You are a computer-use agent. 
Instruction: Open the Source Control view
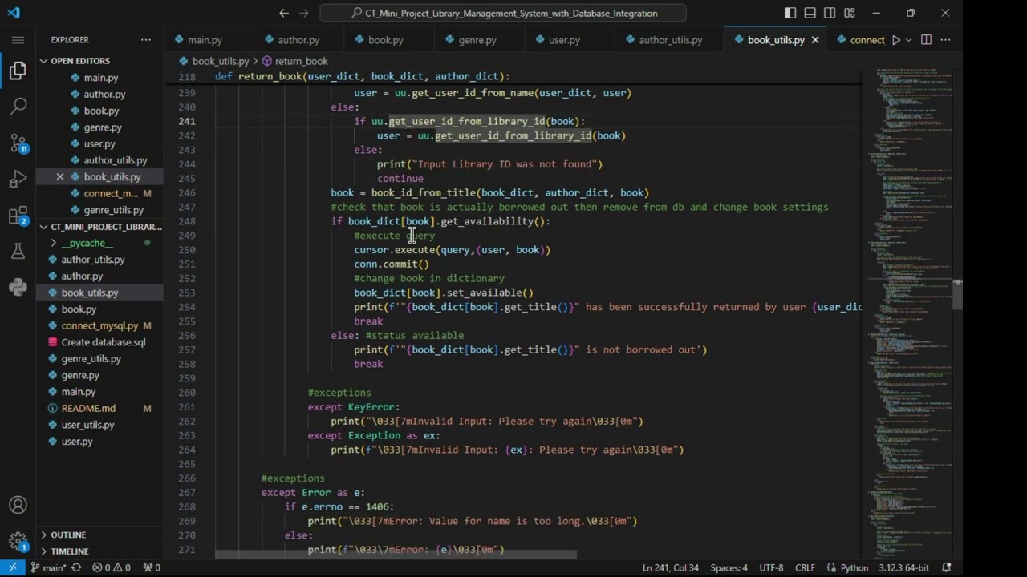pyautogui.click(x=18, y=143)
